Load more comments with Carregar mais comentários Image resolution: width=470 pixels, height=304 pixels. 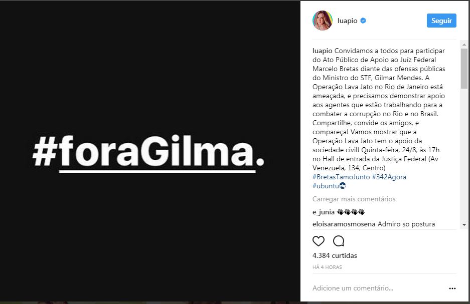pyautogui.click(x=354, y=199)
